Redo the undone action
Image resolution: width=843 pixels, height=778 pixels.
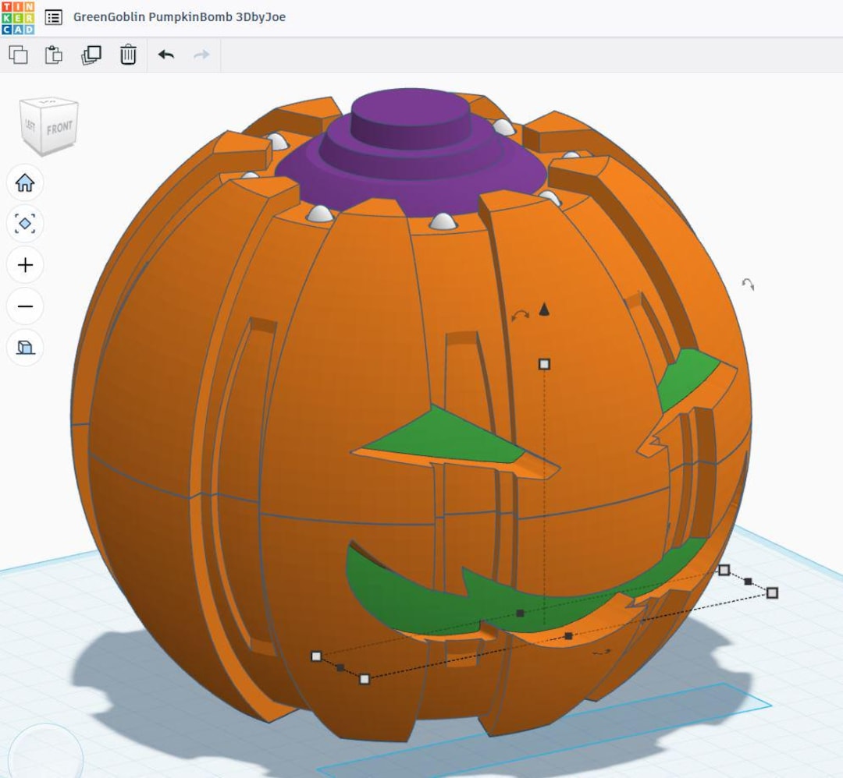click(x=201, y=55)
